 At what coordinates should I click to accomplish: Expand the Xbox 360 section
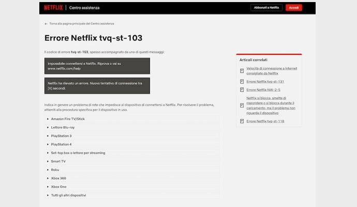[x=132, y=179]
